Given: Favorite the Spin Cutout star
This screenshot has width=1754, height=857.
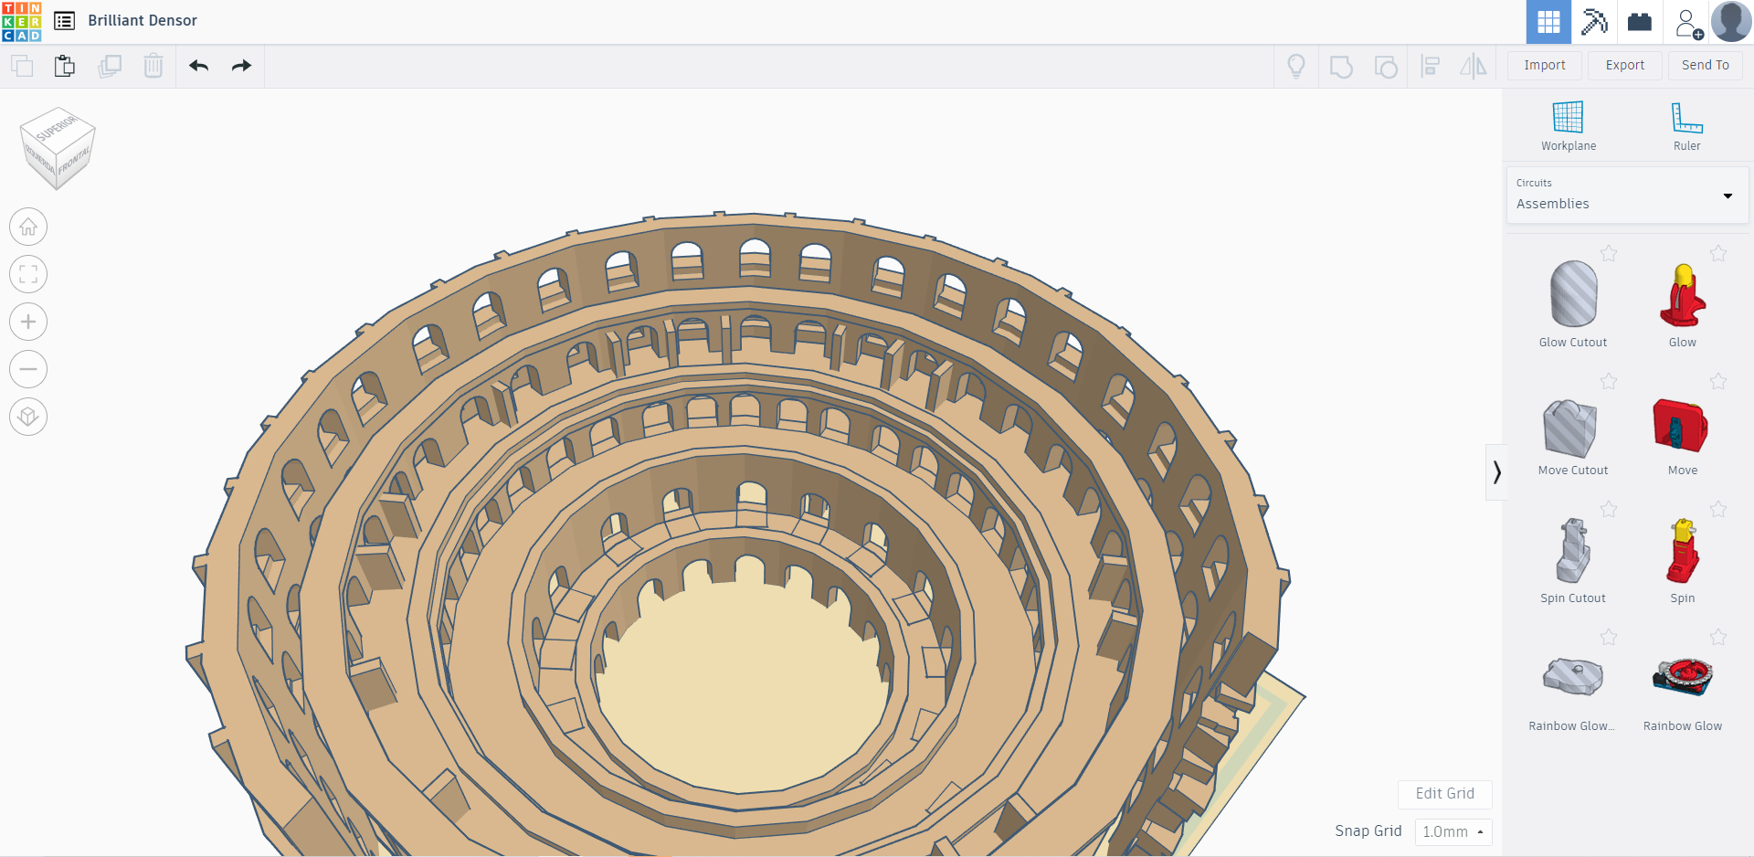Looking at the screenshot, I should point(1609,509).
